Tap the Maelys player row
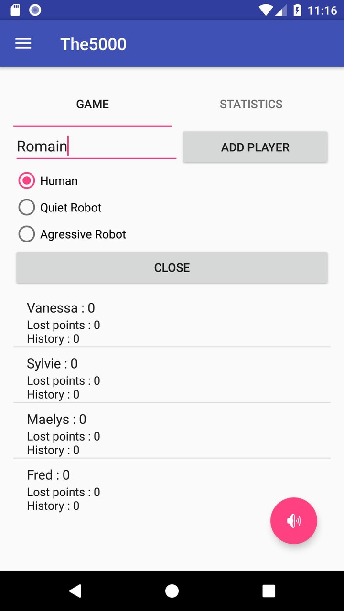The image size is (344, 611). [x=172, y=434]
